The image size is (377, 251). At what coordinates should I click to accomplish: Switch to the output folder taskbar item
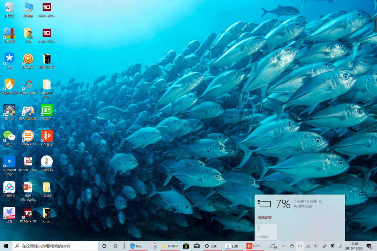[170, 246]
